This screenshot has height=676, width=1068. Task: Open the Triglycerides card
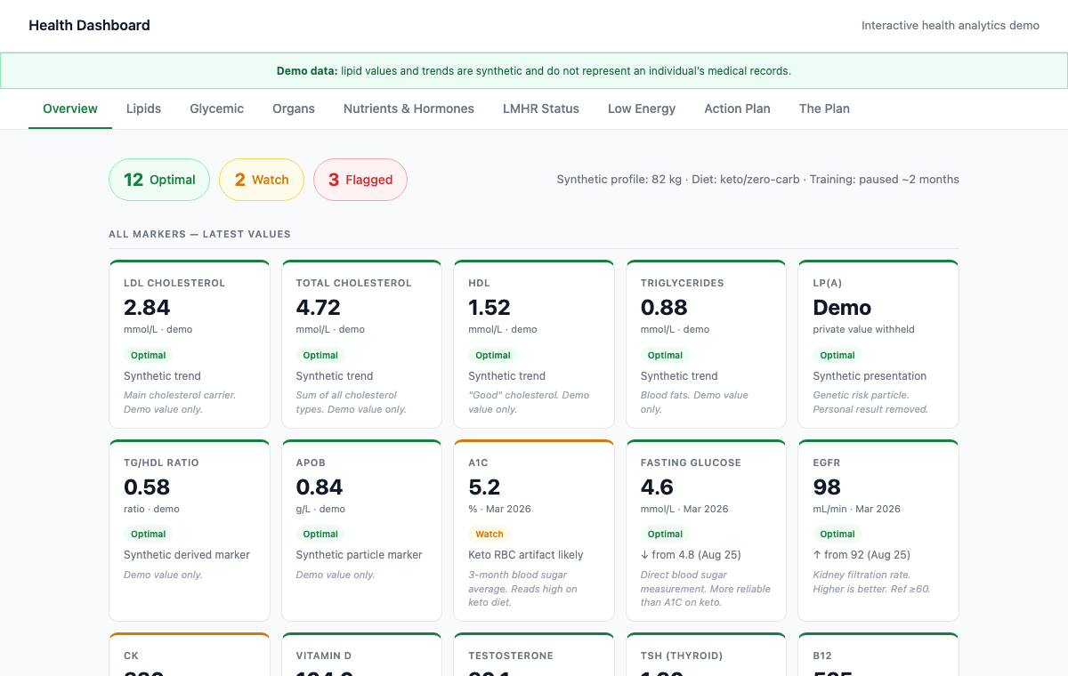(707, 344)
